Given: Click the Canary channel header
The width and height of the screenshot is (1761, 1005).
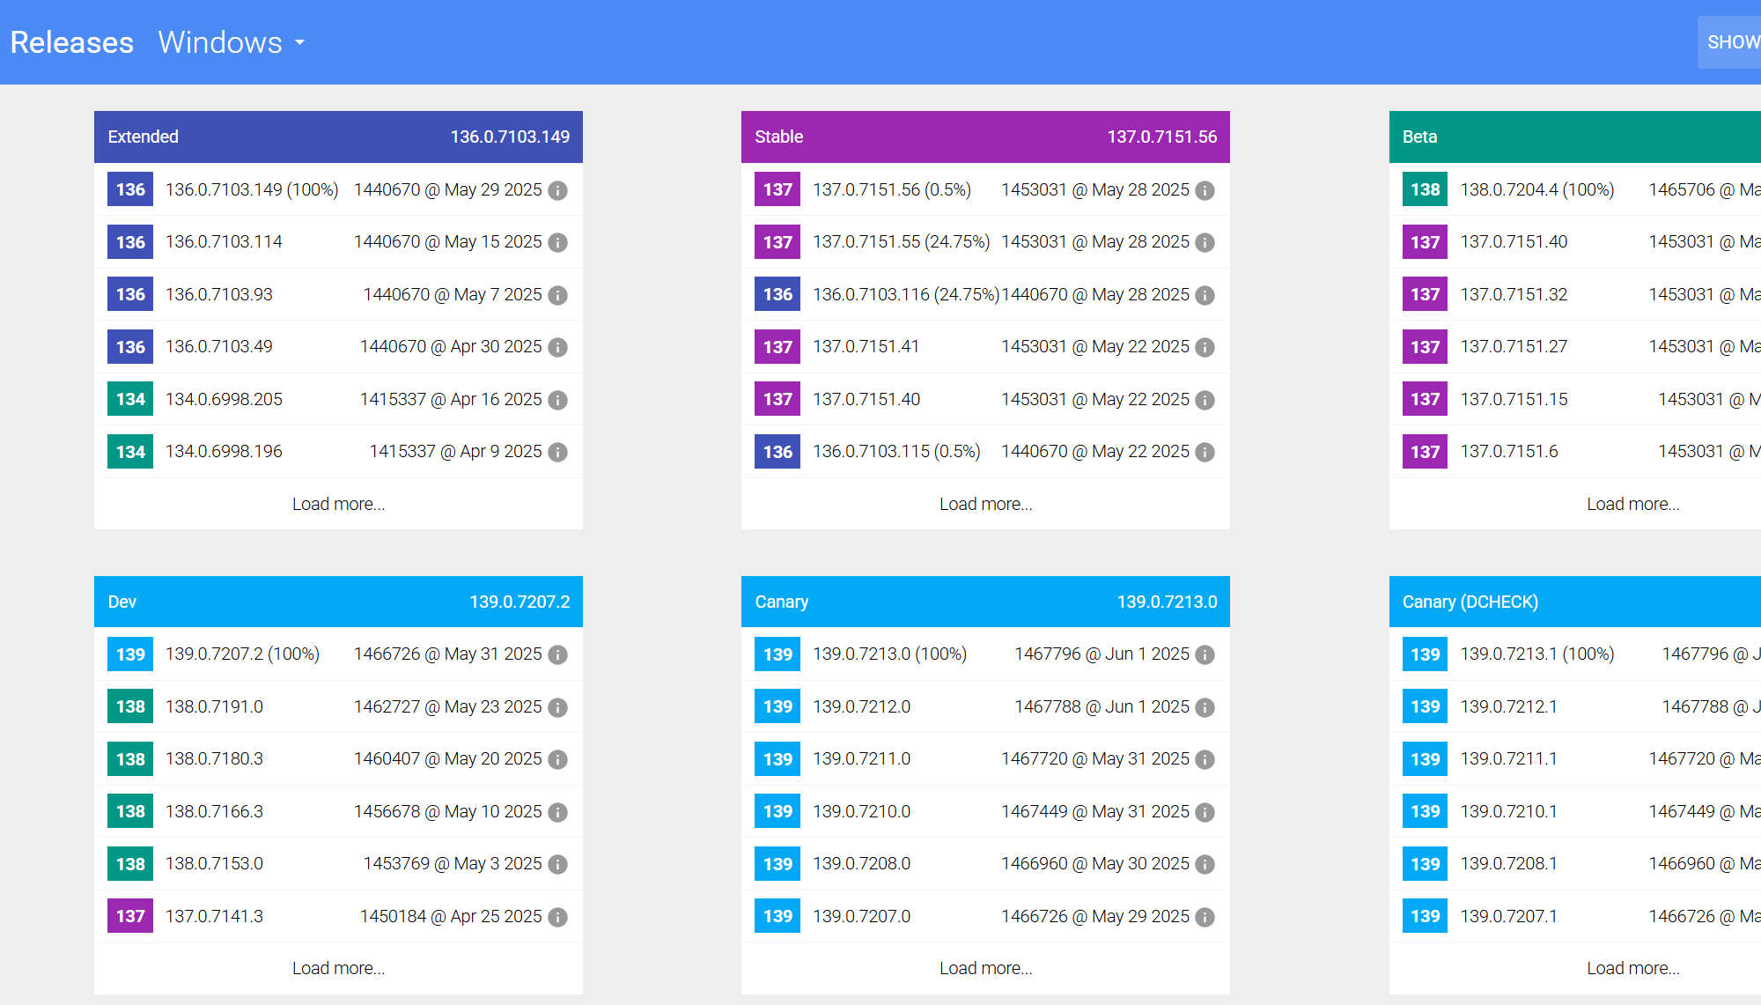Looking at the screenshot, I should point(985,602).
